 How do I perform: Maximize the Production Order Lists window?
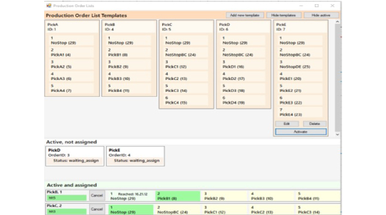(317, 5)
